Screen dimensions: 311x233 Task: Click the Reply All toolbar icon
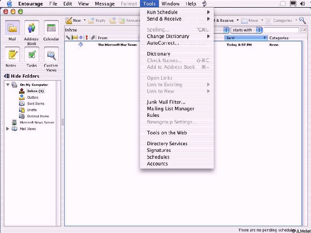[x=112, y=21]
